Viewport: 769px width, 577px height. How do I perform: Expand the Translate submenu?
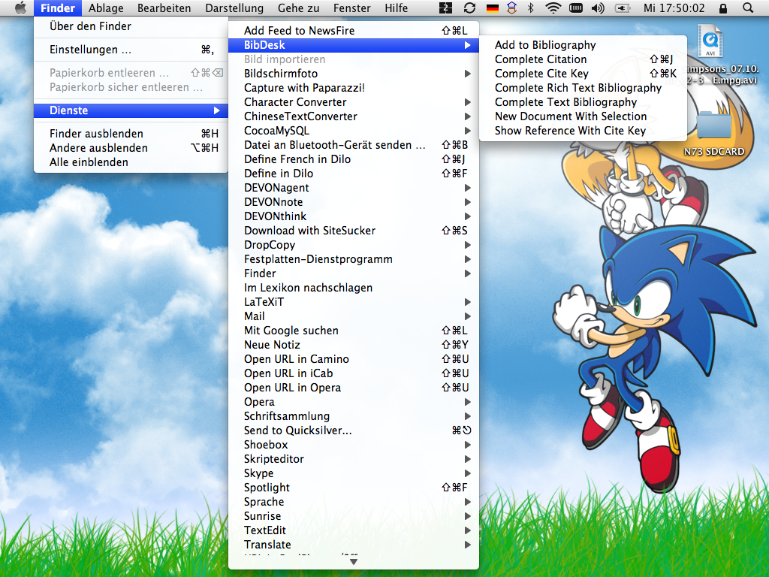point(354,544)
